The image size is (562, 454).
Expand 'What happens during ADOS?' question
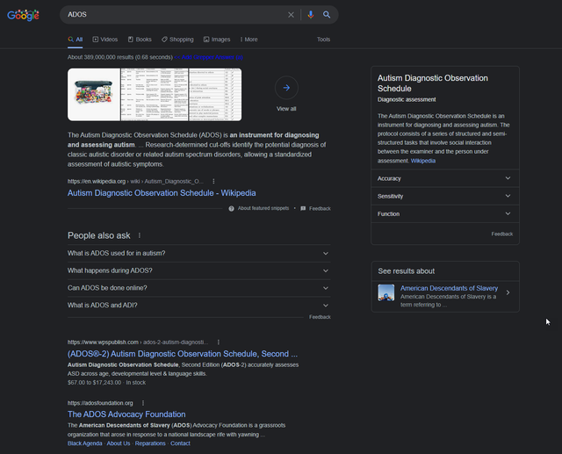[x=199, y=270]
